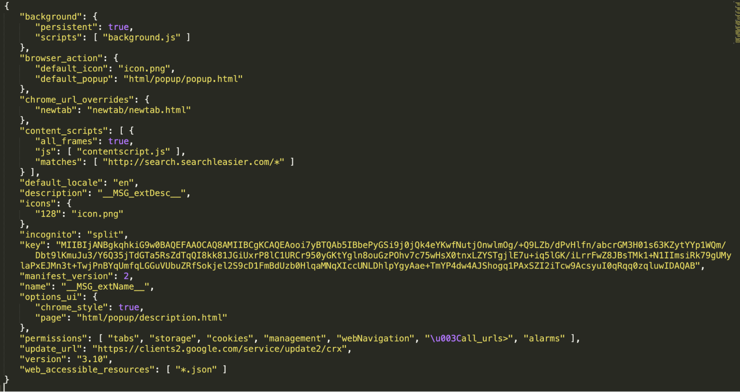Click the "chrome_url_overrides" key name
The width and height of the screenshot is (740, 392).
pos(77,99)
